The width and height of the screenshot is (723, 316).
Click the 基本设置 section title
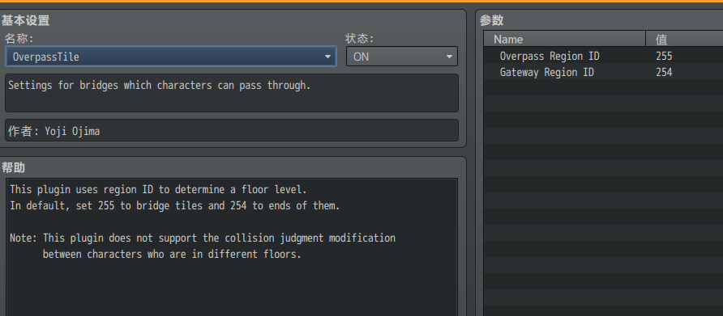tap(25, 20)
